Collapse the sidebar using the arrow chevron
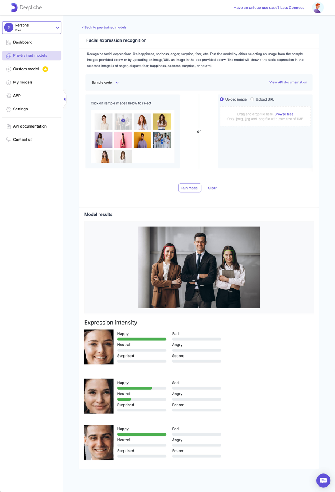The image size is (335, 492). [64, 99]
